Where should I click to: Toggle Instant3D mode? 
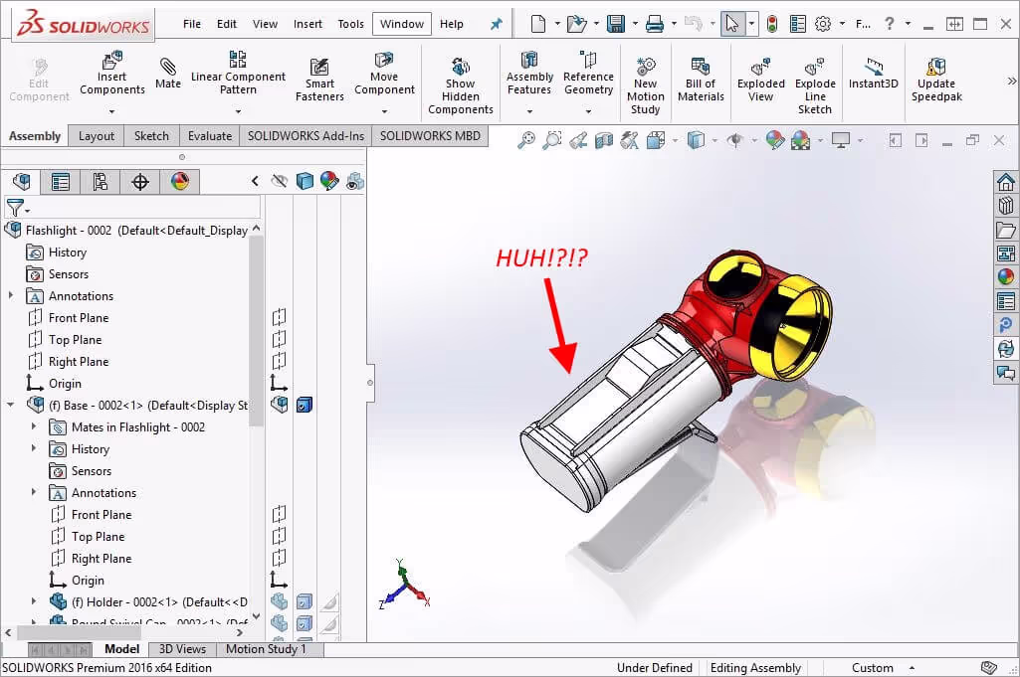click(873, 74)
